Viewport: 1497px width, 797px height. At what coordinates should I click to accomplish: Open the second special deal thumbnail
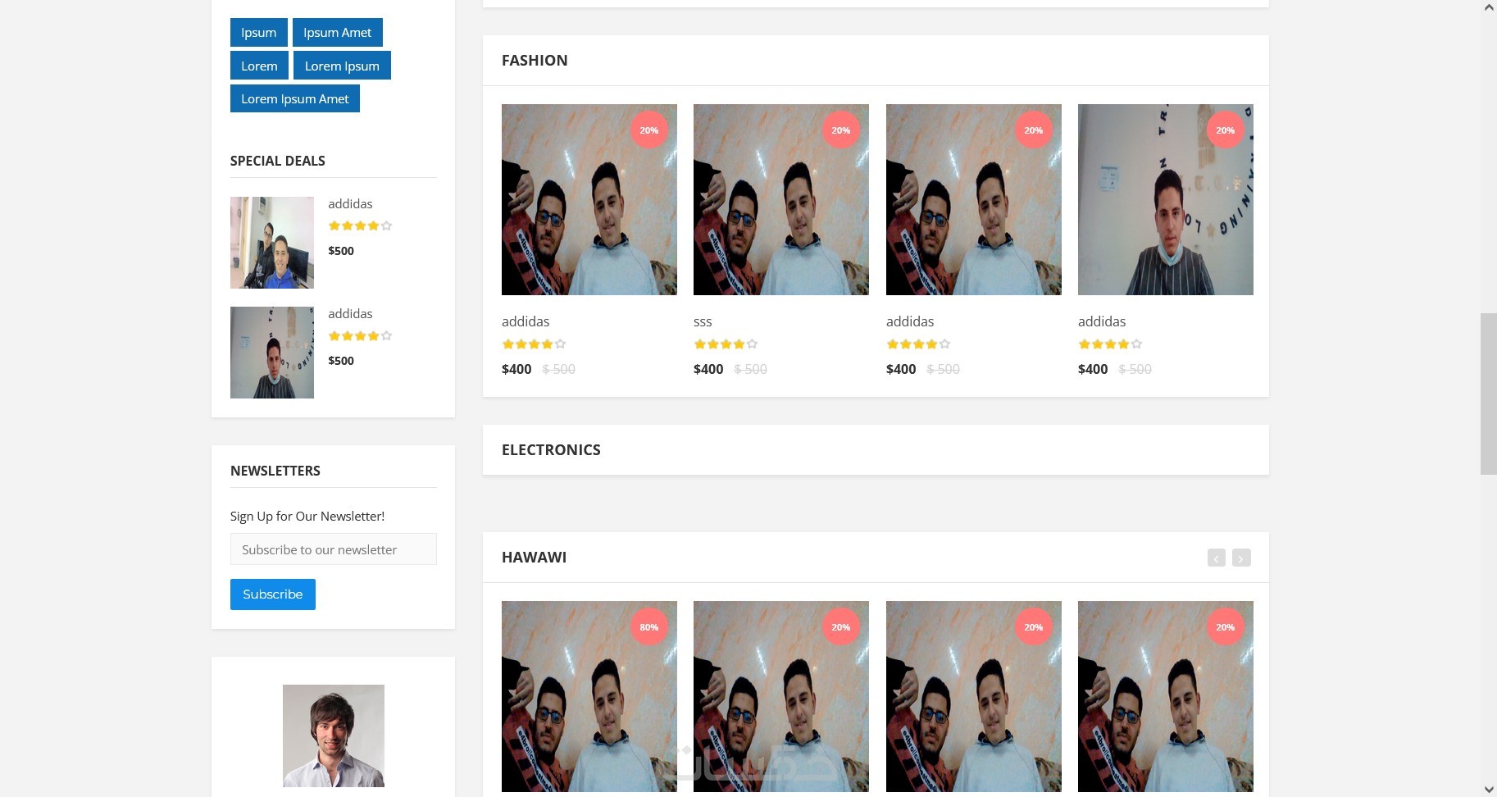[x=272, y=353]
